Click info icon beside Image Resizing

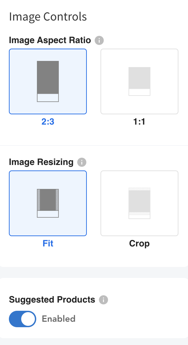[x=82, y=162]
